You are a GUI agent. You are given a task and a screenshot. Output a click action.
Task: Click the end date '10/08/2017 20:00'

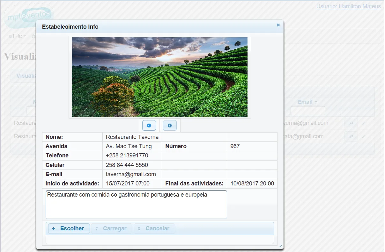[252, 184]
